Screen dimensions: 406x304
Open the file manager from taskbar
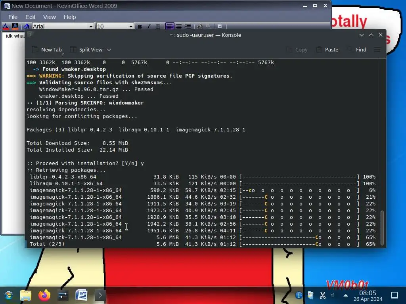[26, 295]
